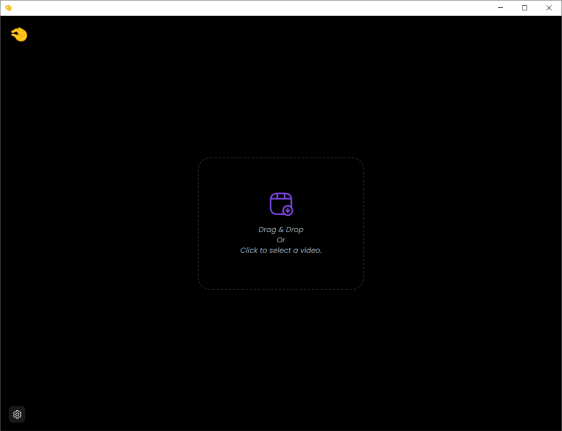Select "Click to select a video." text
The image size is (562, 431).
click(281, 250)
